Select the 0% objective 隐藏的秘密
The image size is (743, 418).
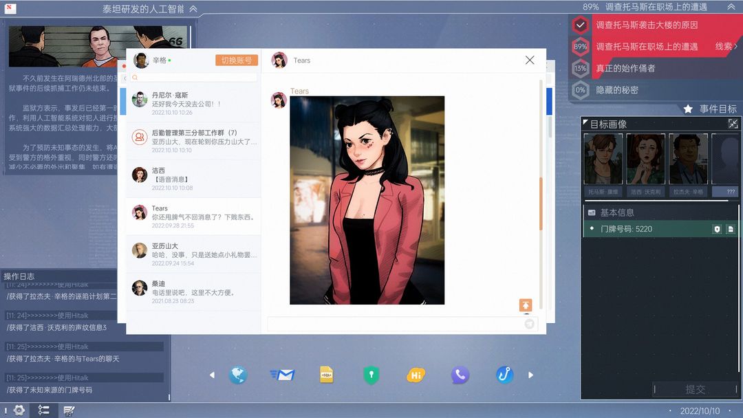616,90
